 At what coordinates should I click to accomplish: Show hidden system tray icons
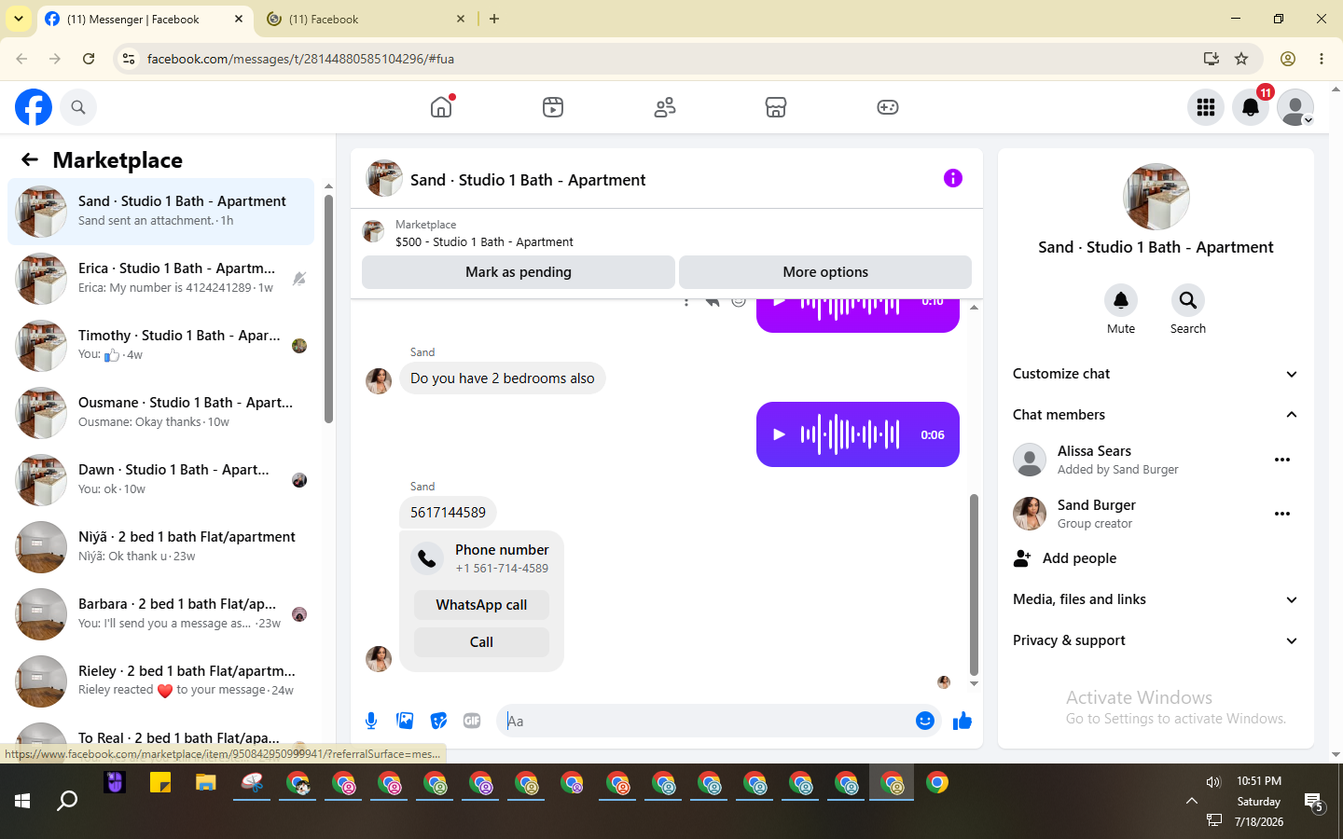[x=1191, y=801]
